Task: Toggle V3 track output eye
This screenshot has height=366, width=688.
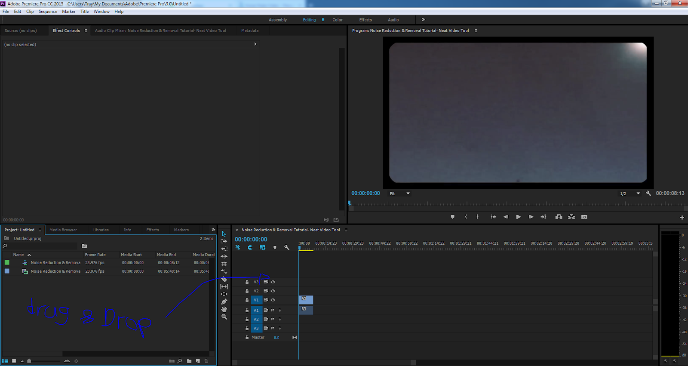Action: (x=273, y=282)
